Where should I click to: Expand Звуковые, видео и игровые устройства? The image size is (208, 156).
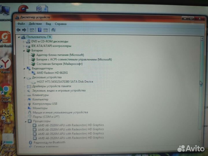pos(25,91)
